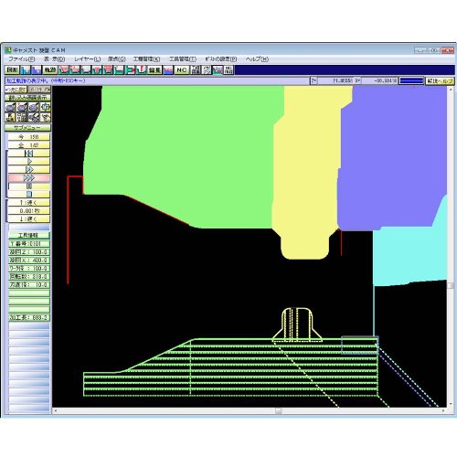Select the machining icon with red right arrow
Screen dimensions: 457x457
click(x=130, y=69)
